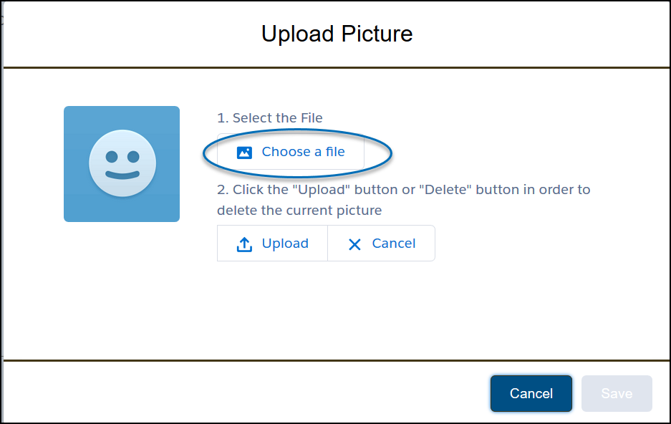This screenshot has width=671, height=424.
Task: Click the smiley's left eye
Action: pos(109,155)
